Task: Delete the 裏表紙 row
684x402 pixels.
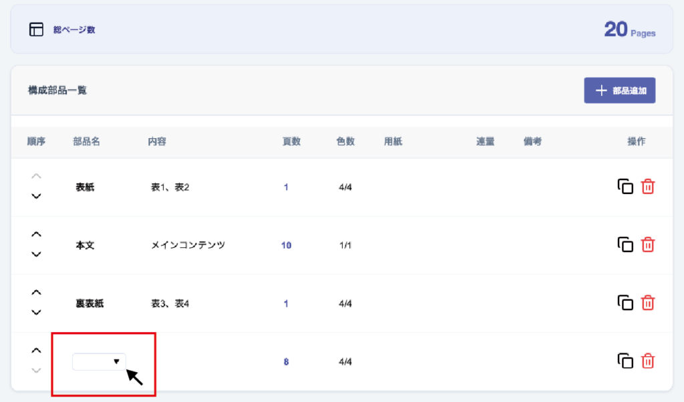Action: tap(647, 303)
